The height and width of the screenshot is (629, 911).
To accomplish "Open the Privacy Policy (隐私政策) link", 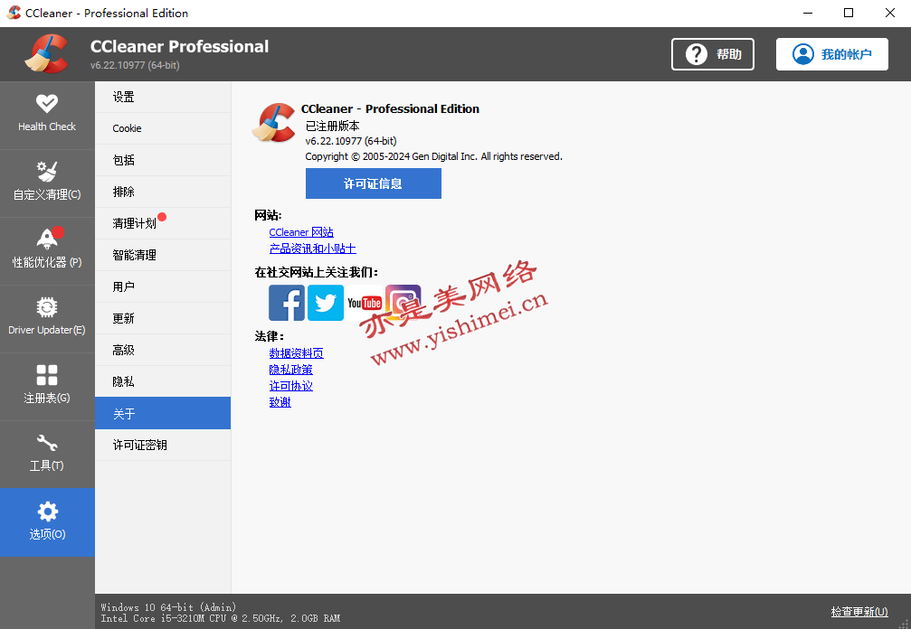I will [290, 369].
